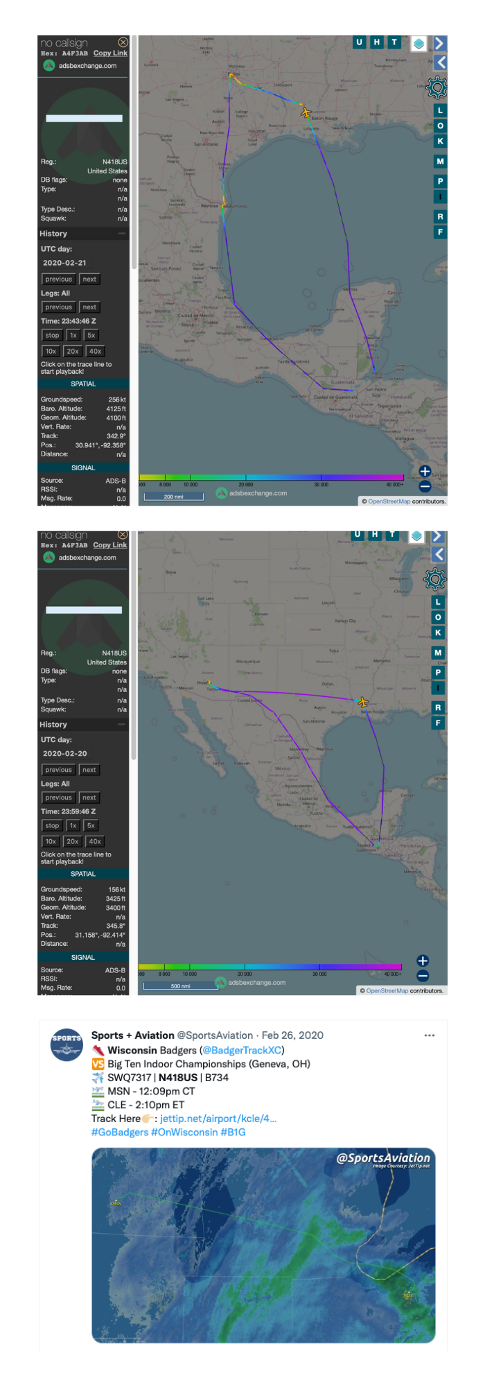Stop playback in the 2020-02-21 panel

coord(52,335)
